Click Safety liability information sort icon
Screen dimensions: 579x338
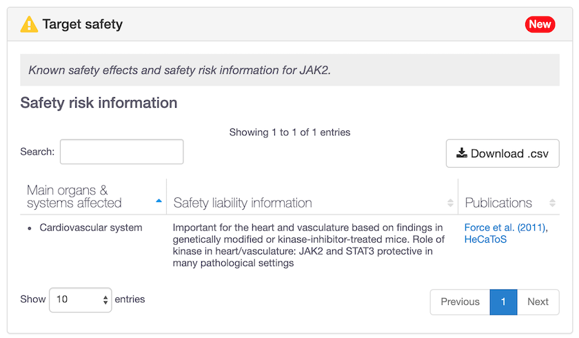pyautogui.click(x=451, y=203)
